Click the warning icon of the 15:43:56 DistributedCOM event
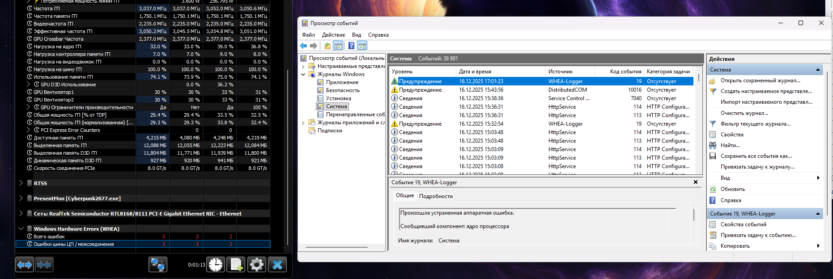Viewport: 833px width, 279px height. pyautogui.click(x=395, y=90)
